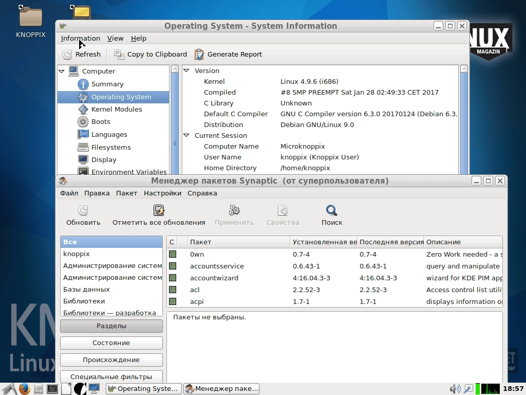
Task: Click Обновить reload icon in Synaptic
Action: (x=83, y=210)
